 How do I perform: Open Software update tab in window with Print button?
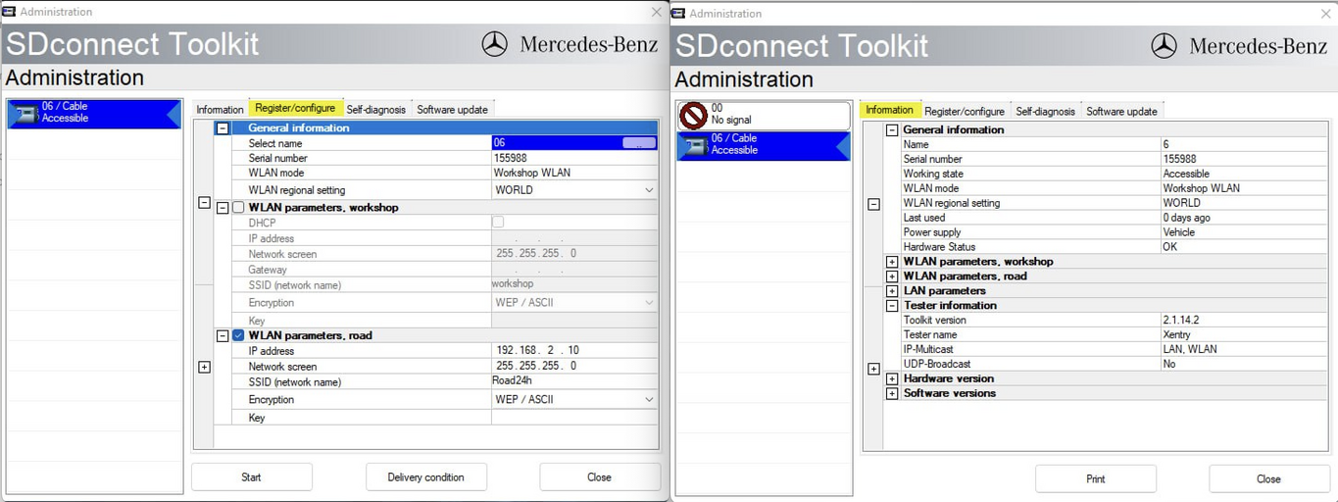1121,111
